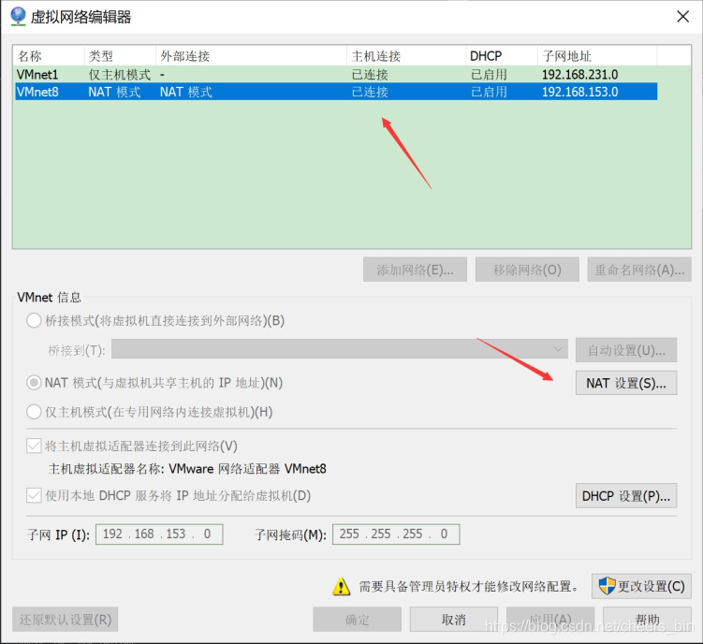The image size is (703, 644).
Task: Click the 确定 button
Action: 358,620
